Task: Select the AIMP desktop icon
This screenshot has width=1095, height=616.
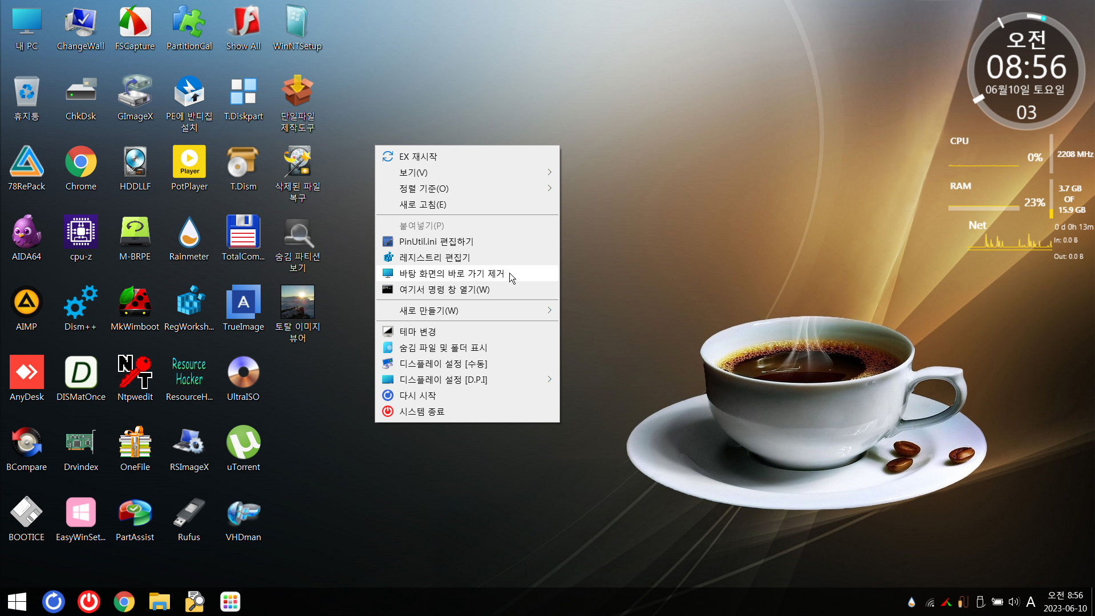Action: click(x=26, y=309)
